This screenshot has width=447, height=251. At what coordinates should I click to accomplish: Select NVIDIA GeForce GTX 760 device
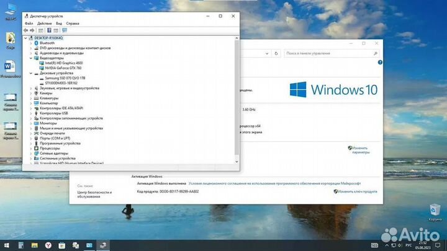[63, 68]
